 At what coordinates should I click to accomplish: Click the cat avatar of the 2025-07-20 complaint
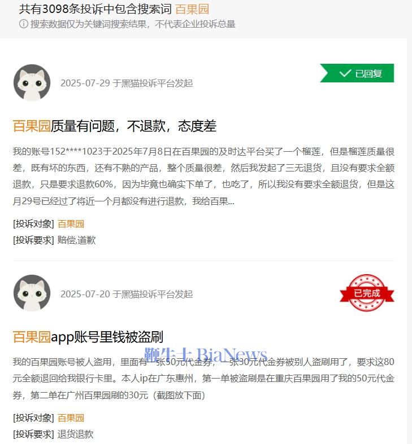[x=32, y=293]
